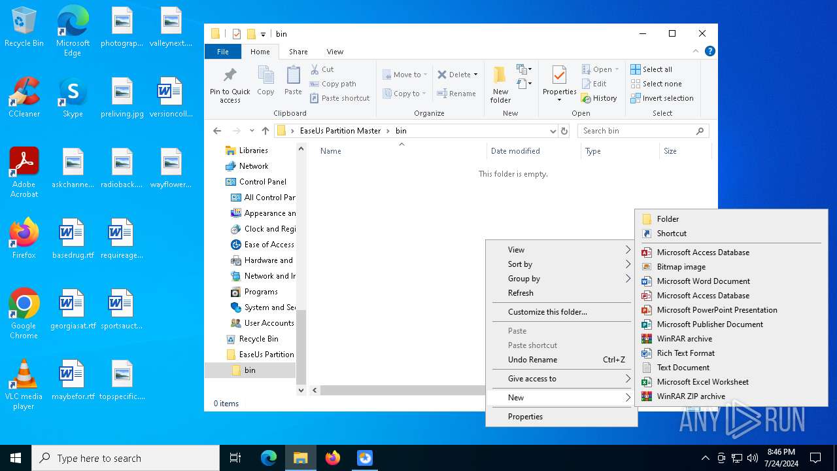This screenshot has height=471, width=837.
Task: Open the File tab
Action: (223, 52)
